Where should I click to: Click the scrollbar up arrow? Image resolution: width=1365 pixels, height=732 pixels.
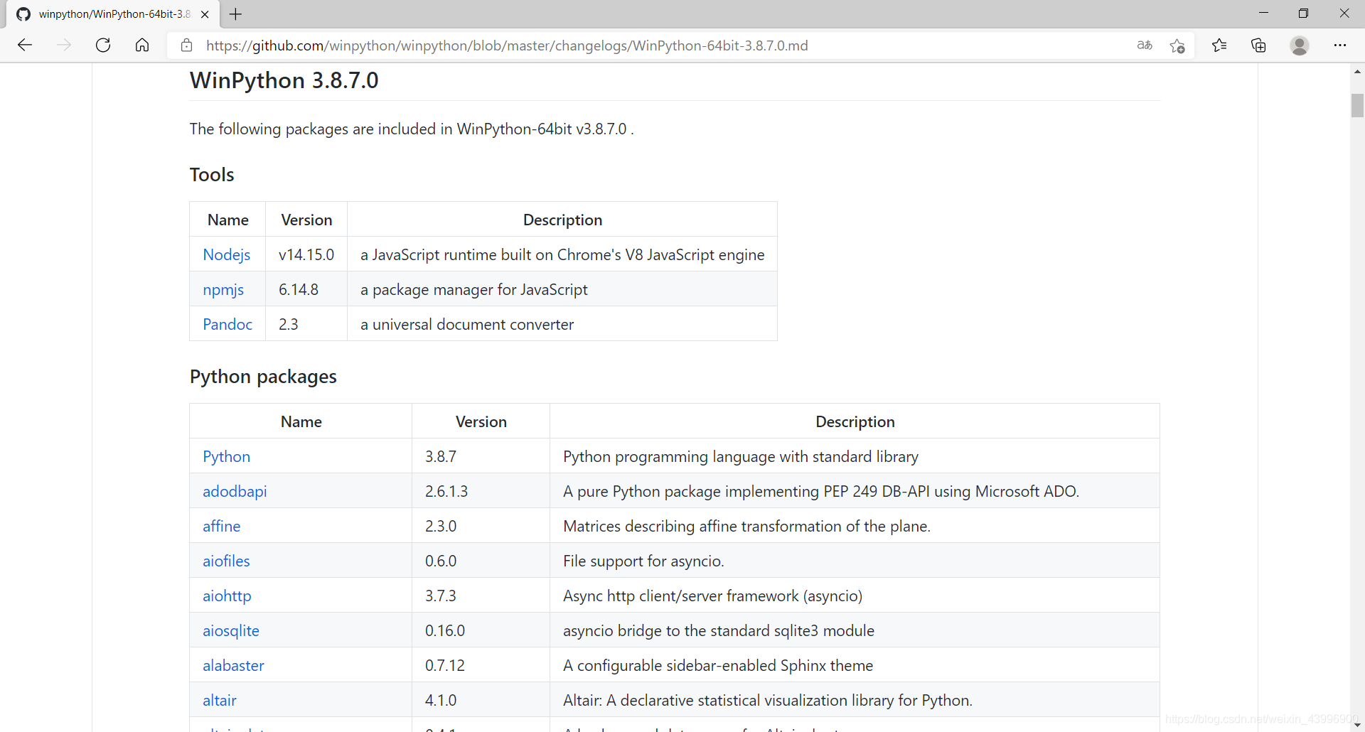1357,71
